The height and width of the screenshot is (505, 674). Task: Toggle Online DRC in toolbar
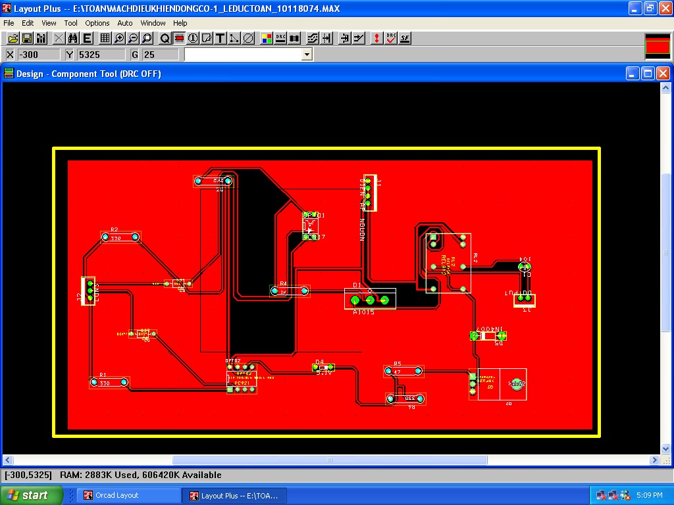pyautogui.click(x=280, y=39)
